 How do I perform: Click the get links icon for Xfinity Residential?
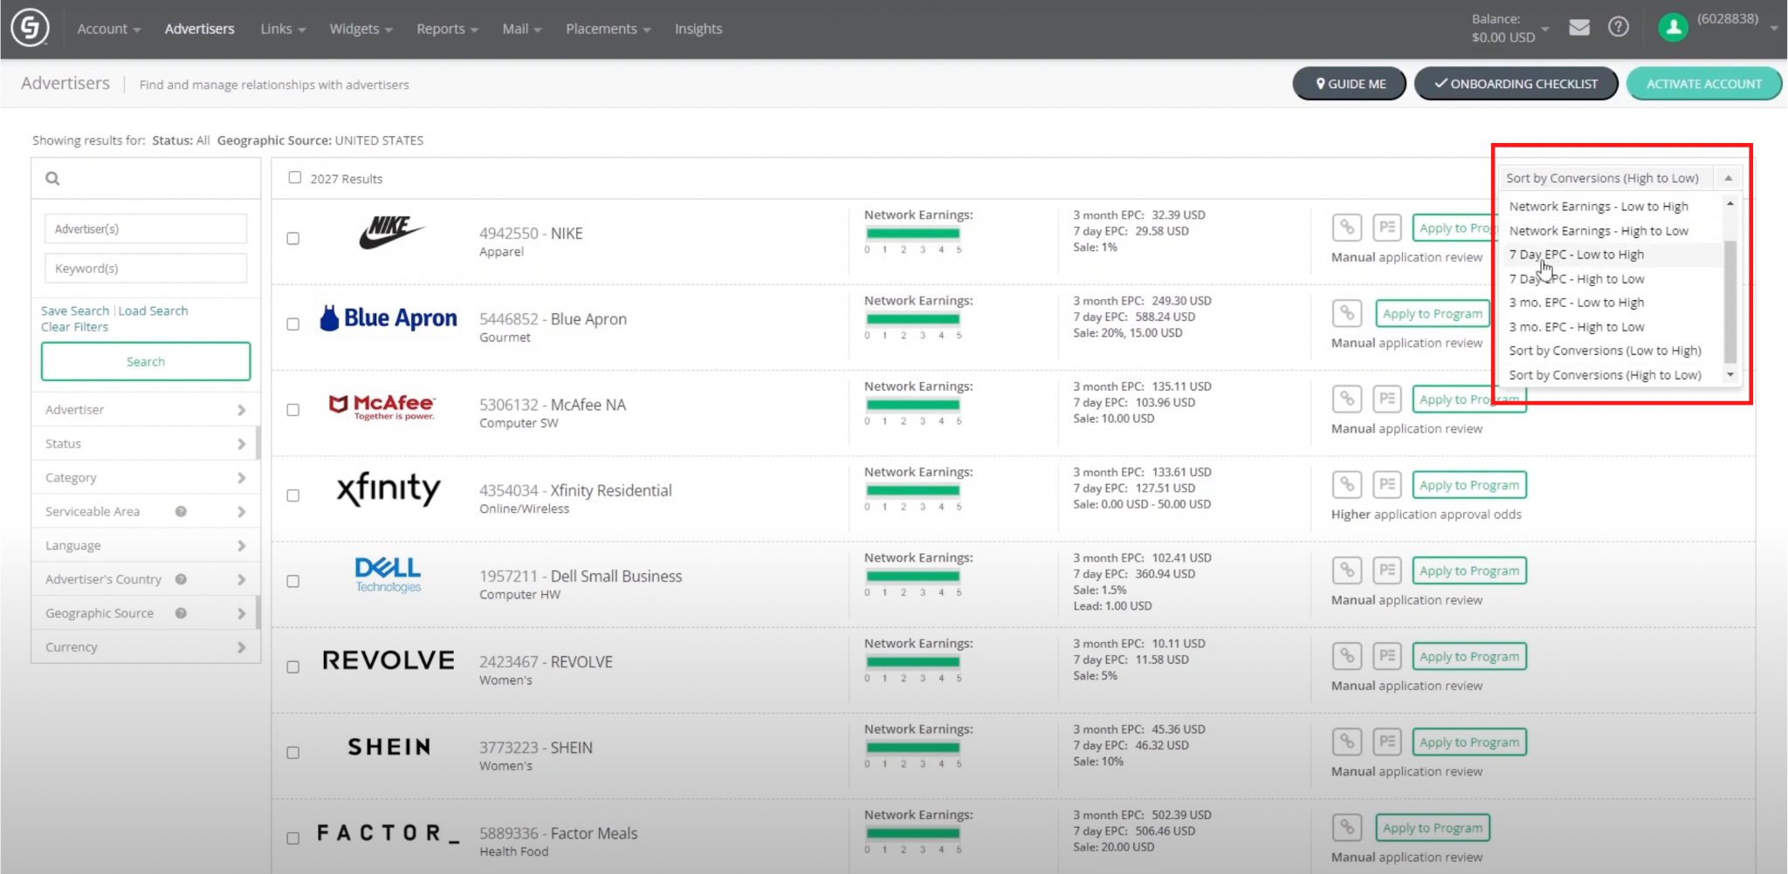click(1347, 484)
